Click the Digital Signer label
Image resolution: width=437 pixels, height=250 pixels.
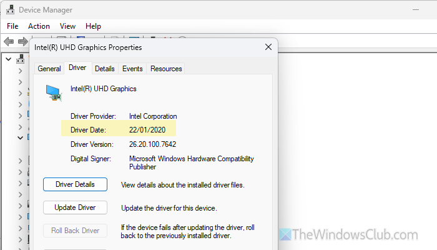click(91, 159)
